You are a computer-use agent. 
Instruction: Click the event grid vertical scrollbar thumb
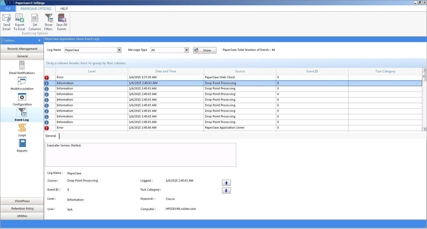coord(424,76)
